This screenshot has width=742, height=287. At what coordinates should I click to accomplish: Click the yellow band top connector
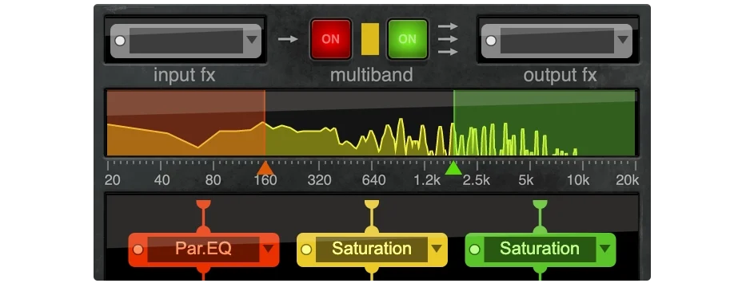click(372, 204)
